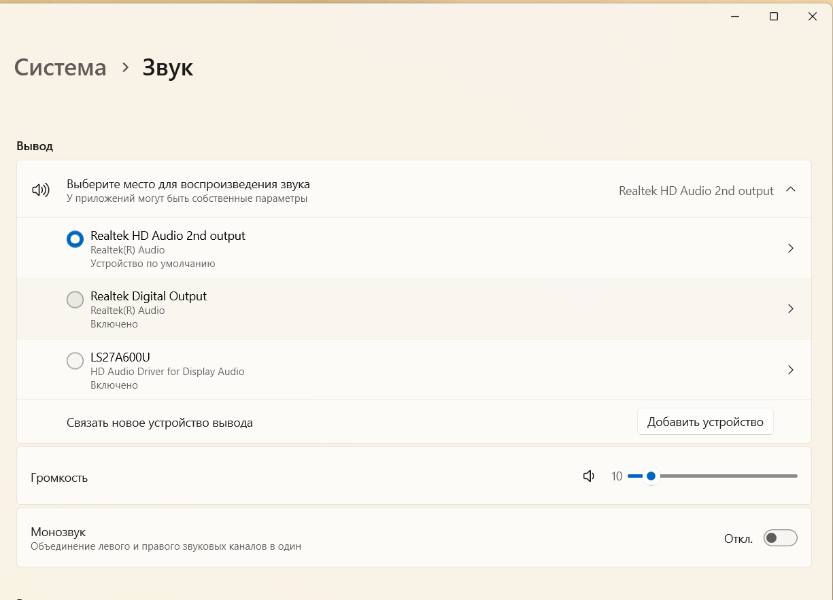The height and width of the screenshot is (600, 833).
Task: Click the 'Откл.' status text
Action: [x=738, y=539]
